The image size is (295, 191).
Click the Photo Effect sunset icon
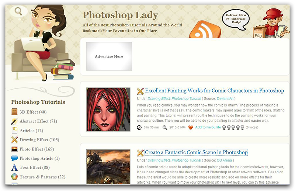pyautogui.click(x=14, y=149)
